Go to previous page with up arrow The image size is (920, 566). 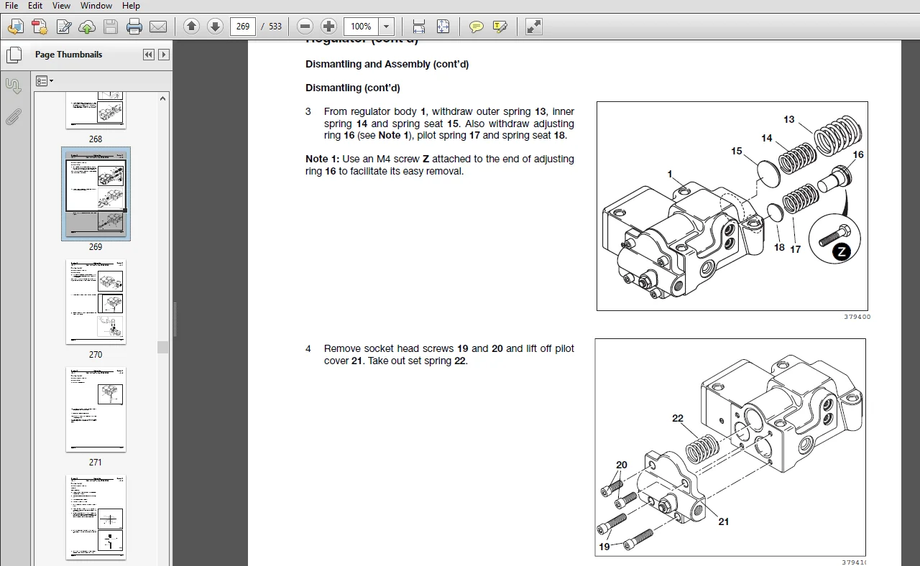point(191,27)
